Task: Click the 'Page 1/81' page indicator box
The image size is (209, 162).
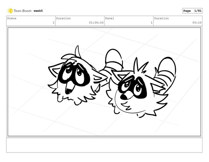Action: (x=192, y=11)
